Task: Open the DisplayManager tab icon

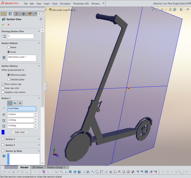Action: click(x=30, y=14)
